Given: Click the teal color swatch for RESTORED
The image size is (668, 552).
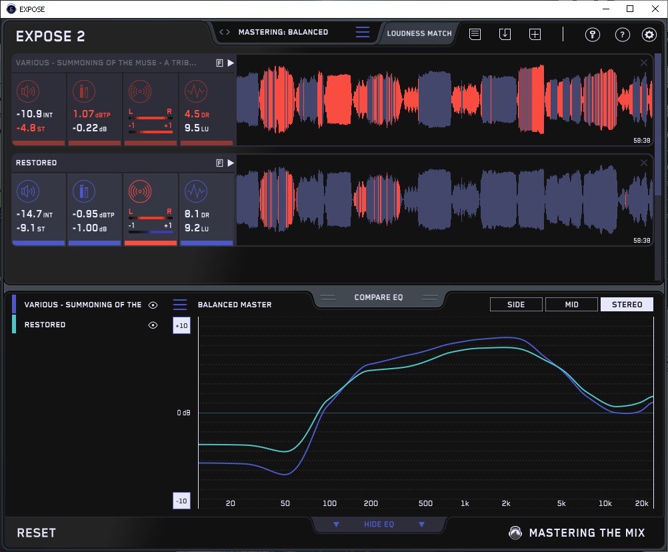Looking at the screenshot, I should [14, 324].
